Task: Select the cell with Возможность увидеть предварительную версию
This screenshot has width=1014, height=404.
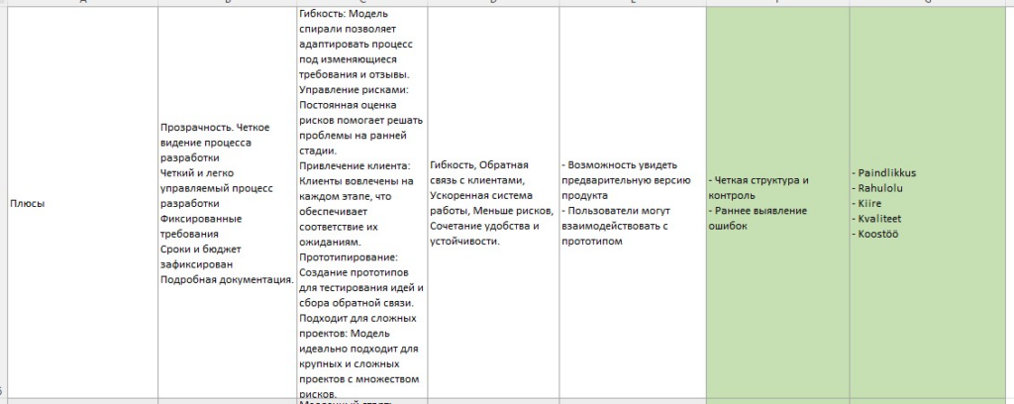Action: (633, 203)
